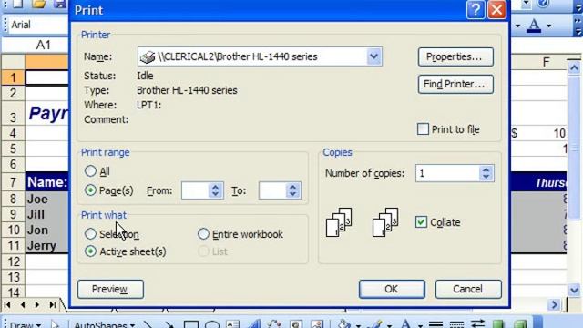This screenshot has height=328, width=583.
Task: Click the Dash Style icon
Action: 456,324
